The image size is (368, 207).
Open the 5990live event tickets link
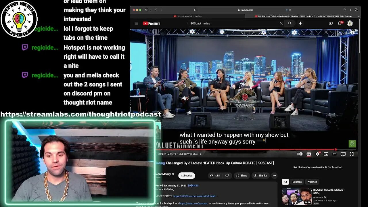tap(195, 196)
